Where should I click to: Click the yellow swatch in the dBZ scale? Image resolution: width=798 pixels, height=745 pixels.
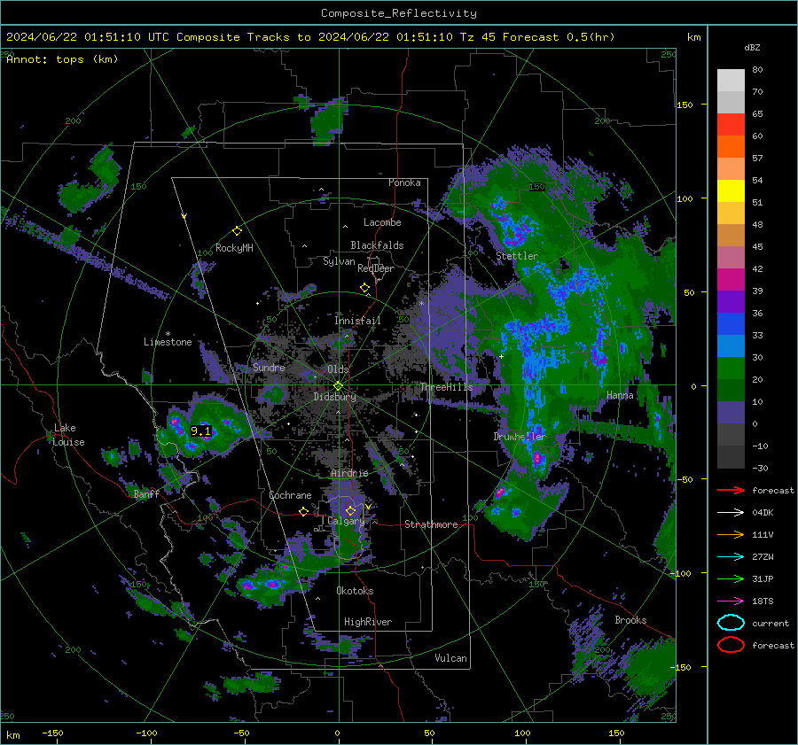[731, 191]
